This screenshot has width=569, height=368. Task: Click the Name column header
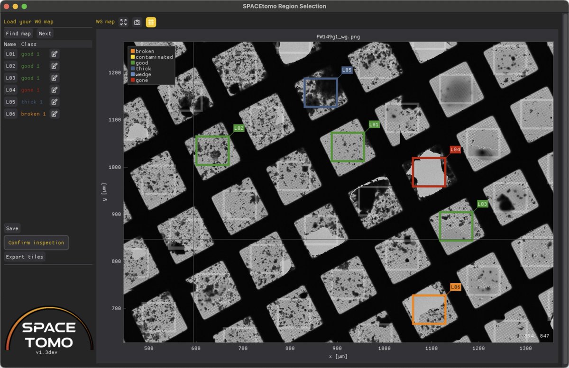point(10,44)
